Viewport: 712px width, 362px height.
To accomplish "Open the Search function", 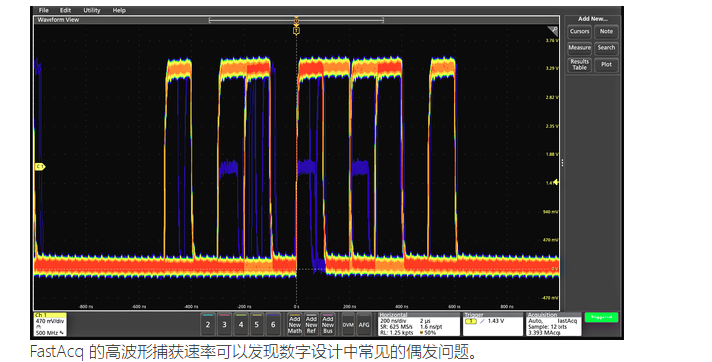I will (606, 48).
